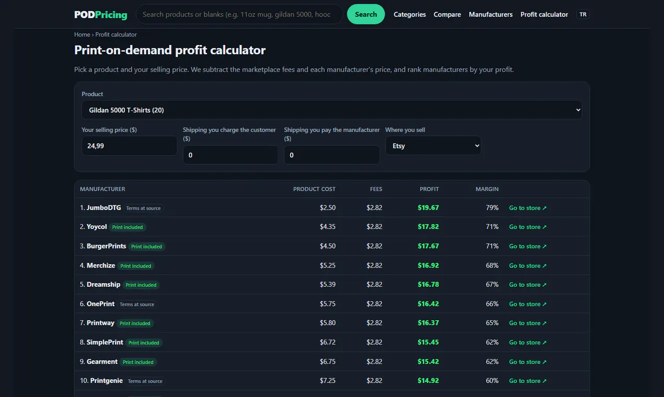Click Yoycol product cost $4.35
Screen dimensions: 664x397
[328, 227]
